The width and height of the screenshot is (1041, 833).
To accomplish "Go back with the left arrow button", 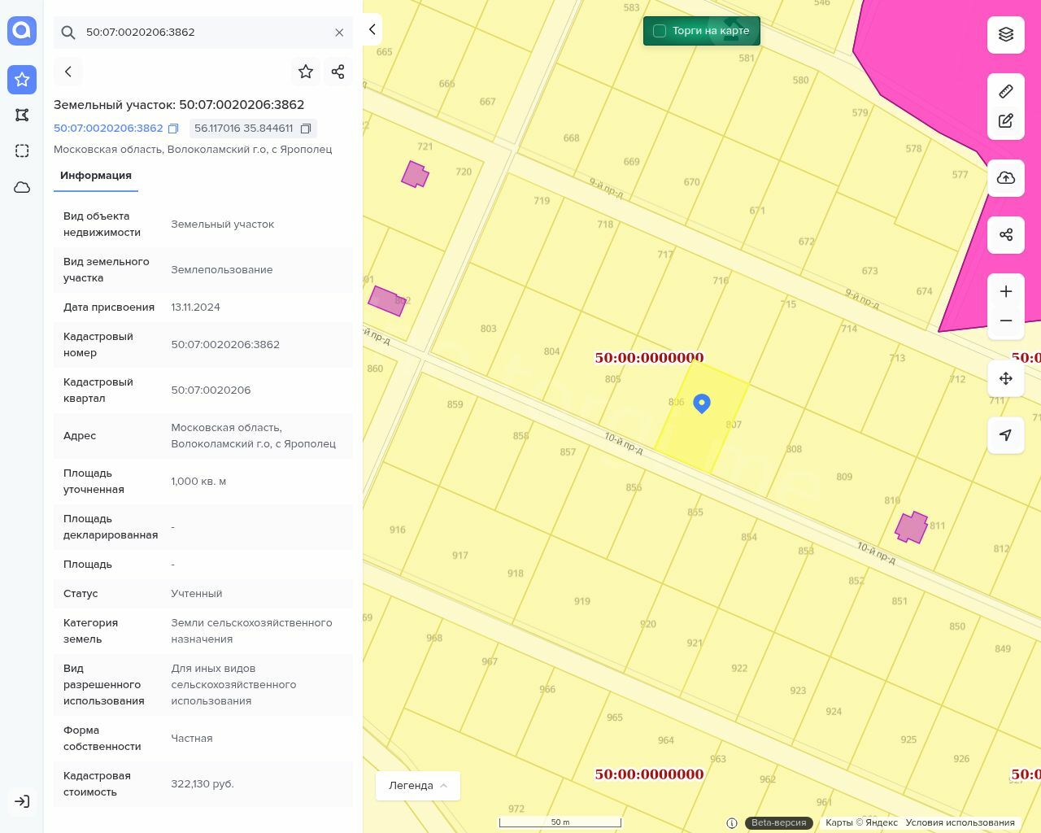I will click(x=68, y=72).
